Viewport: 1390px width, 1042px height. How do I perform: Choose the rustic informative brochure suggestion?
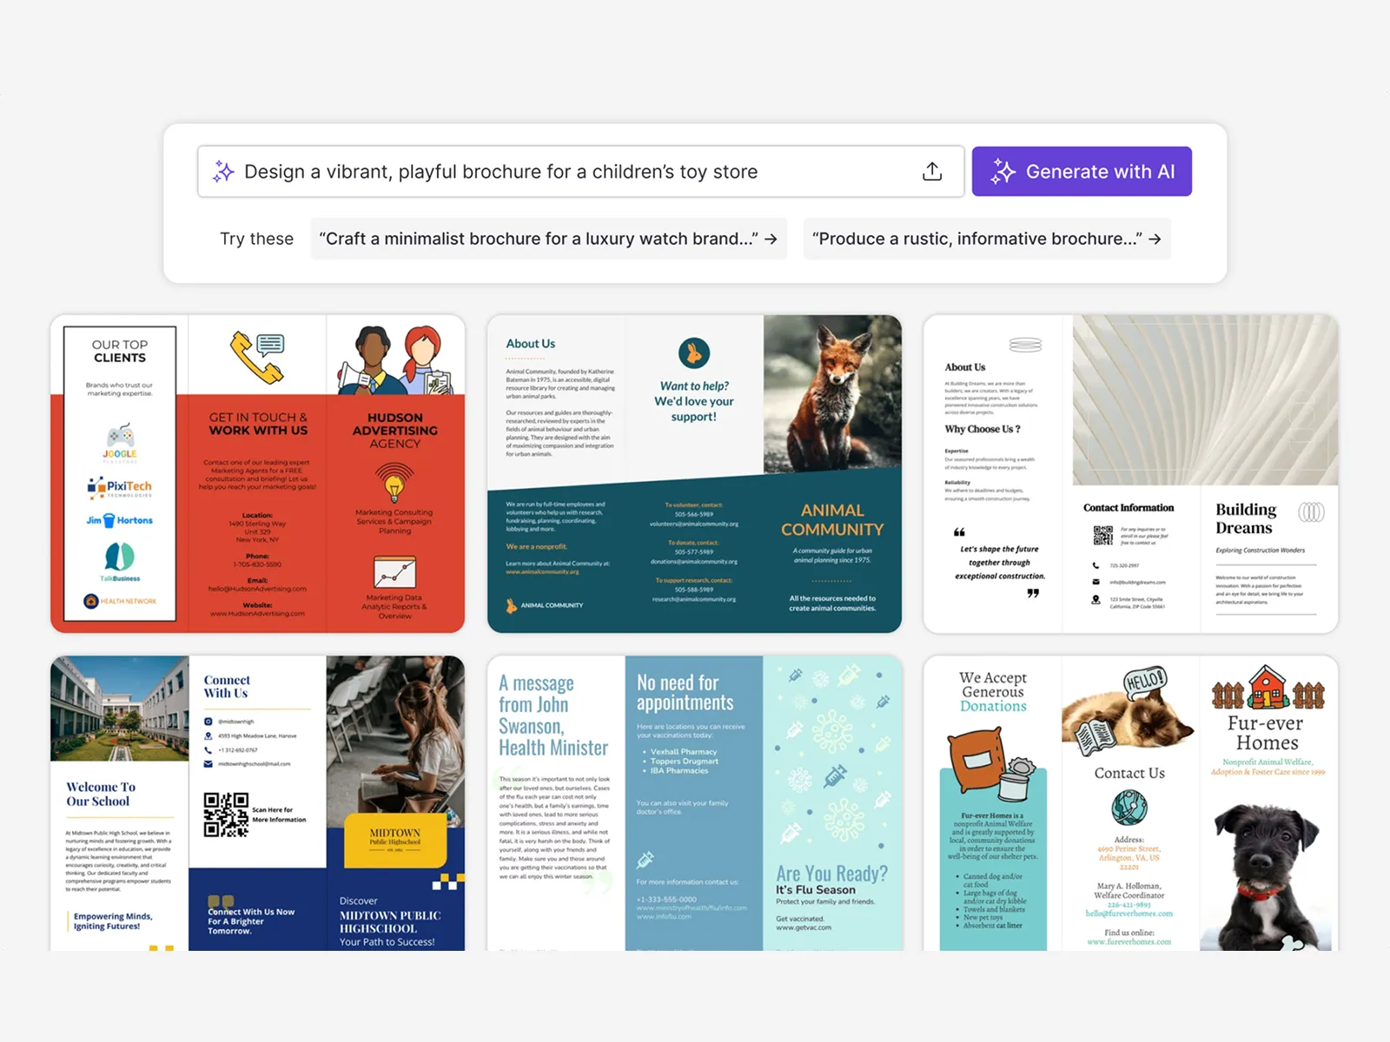987,239
